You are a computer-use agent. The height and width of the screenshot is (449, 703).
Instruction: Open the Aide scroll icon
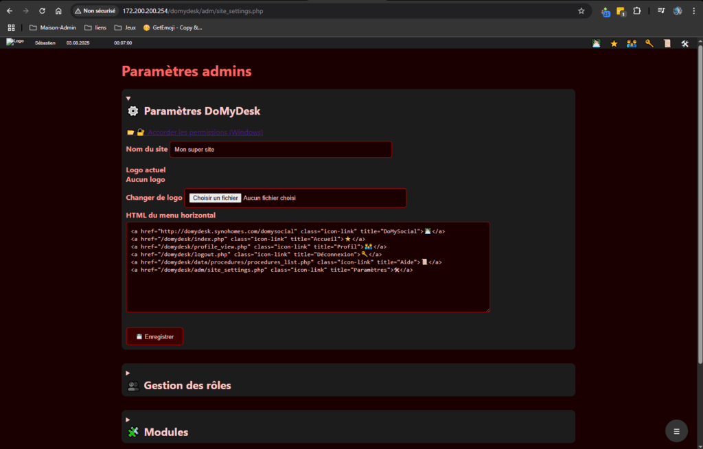tap(667, 43)
